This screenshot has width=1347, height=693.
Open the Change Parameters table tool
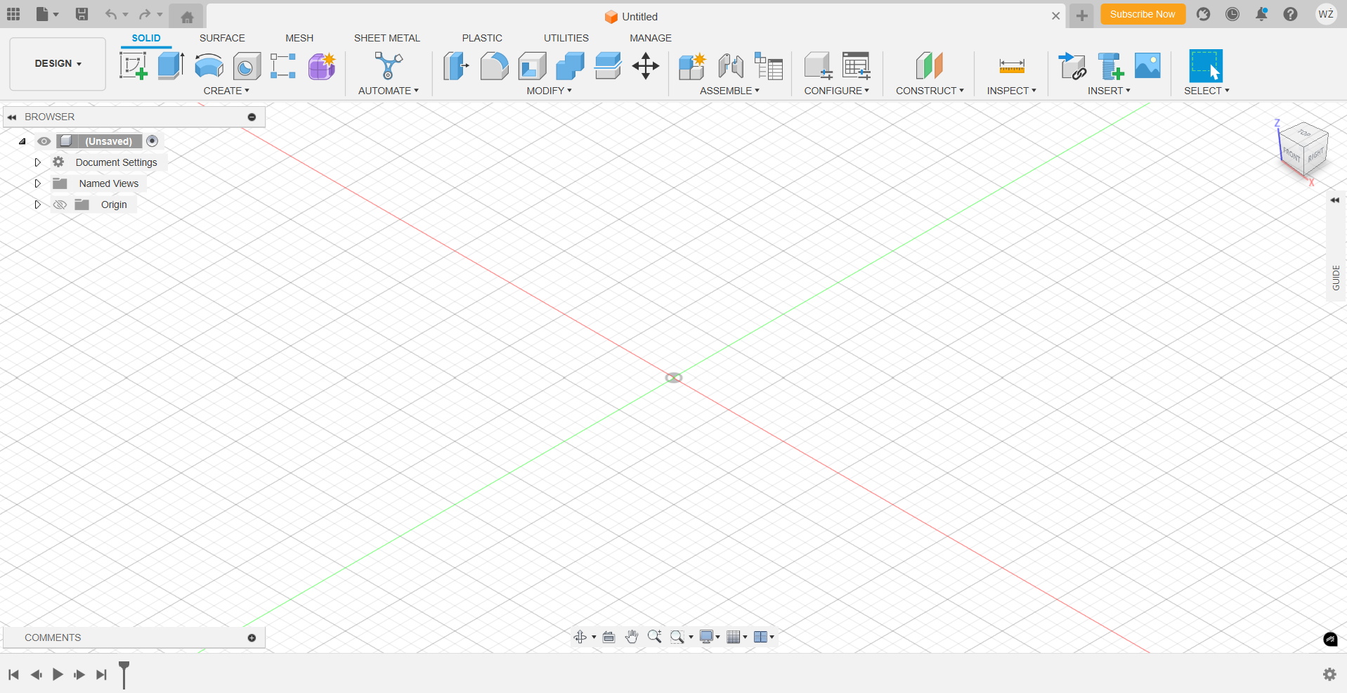pos(857,66)
